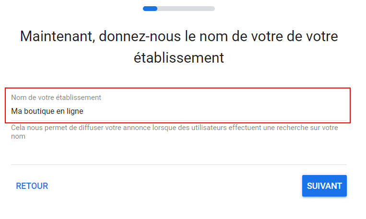Click the word "annonce" in the helper text
The width and height of the screenshot is (366, 219).
pyautogui.click(x=140, y=128)
